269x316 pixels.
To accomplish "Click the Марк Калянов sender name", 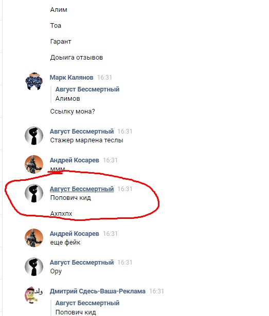I will pyautogui.click(x=71, y=78).
